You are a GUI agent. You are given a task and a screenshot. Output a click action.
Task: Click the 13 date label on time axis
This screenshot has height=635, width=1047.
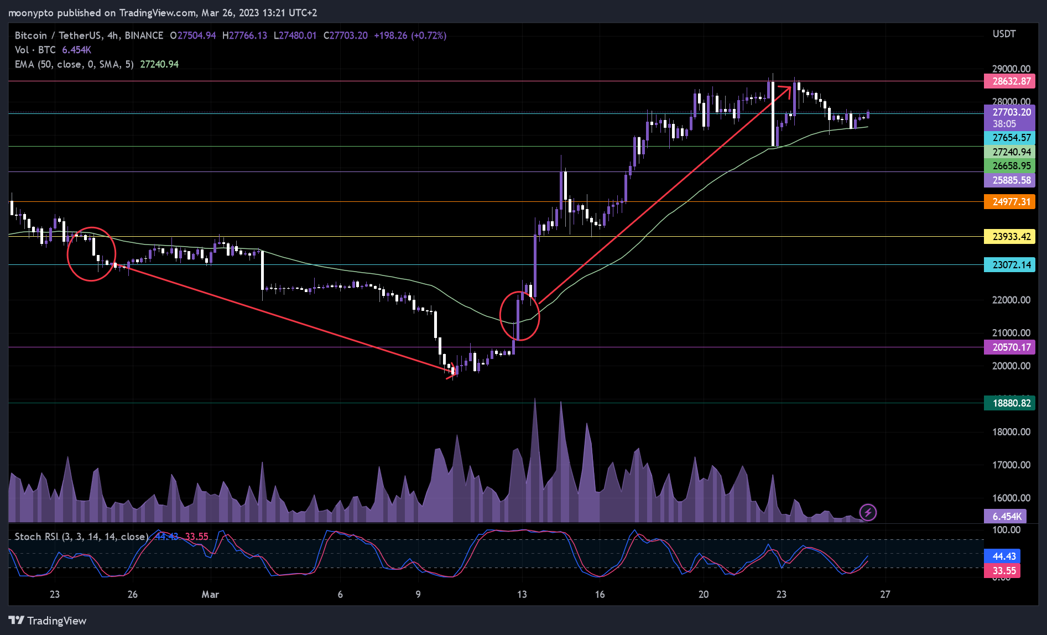coord(522,595)
